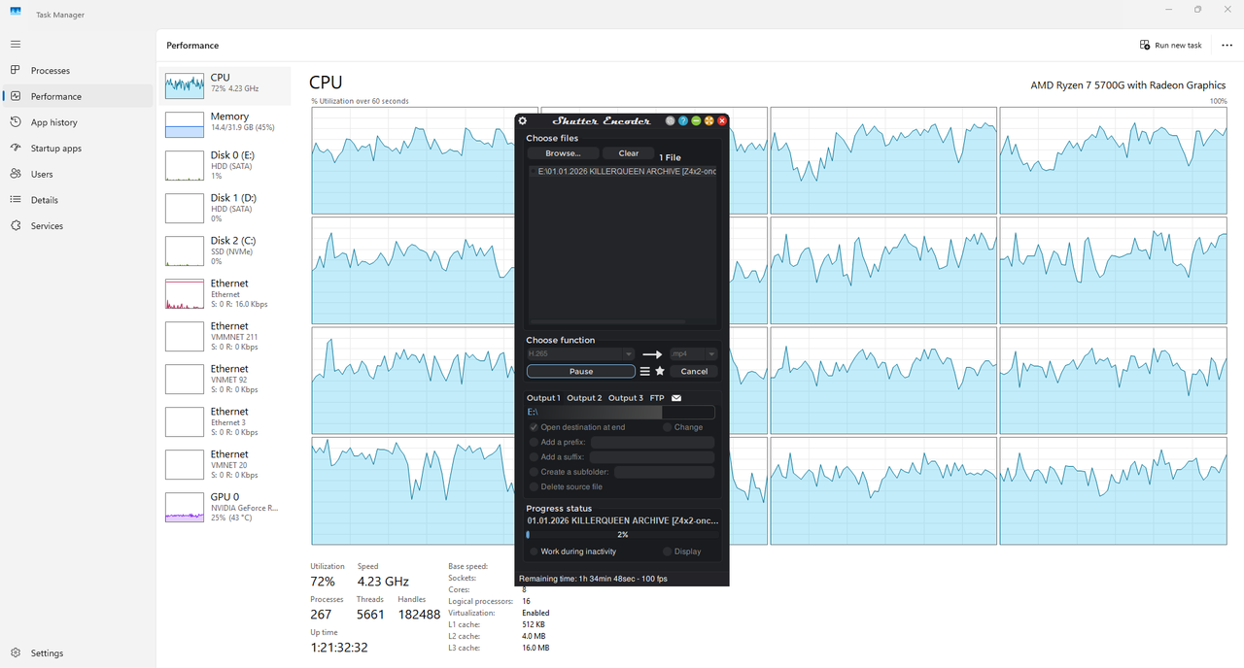The image size is (1244, 668).
Task: Select Disk 0 (E:) performance entry
Action: (225, 165)
